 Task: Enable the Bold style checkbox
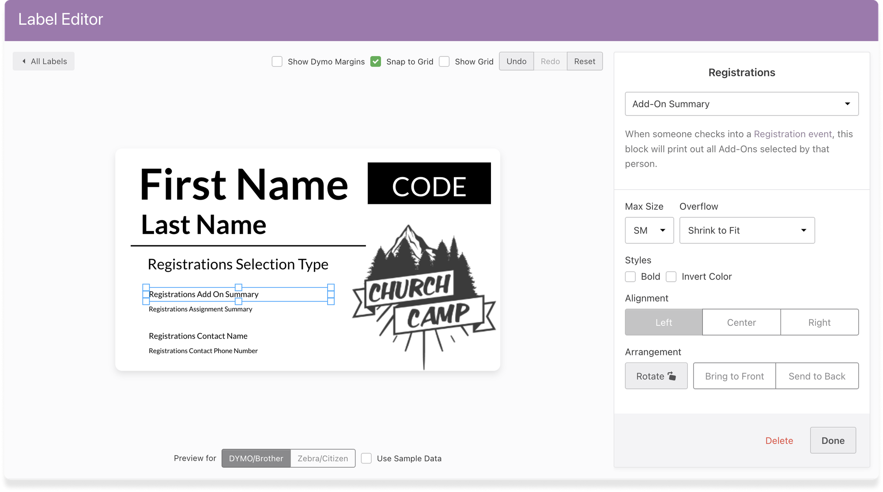(630, 277)
